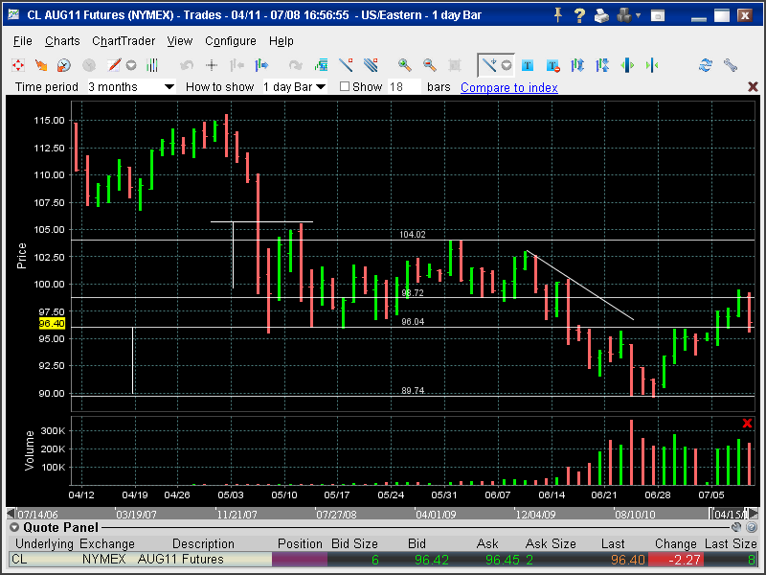Click the Last value 96.40 in quote row
766x575 pixels.
[628, 560]
